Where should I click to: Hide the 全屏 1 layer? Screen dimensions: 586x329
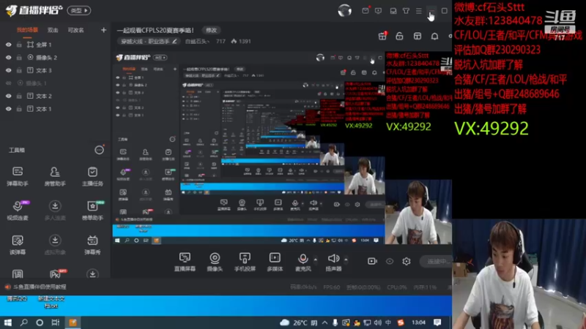click(8, 45)
